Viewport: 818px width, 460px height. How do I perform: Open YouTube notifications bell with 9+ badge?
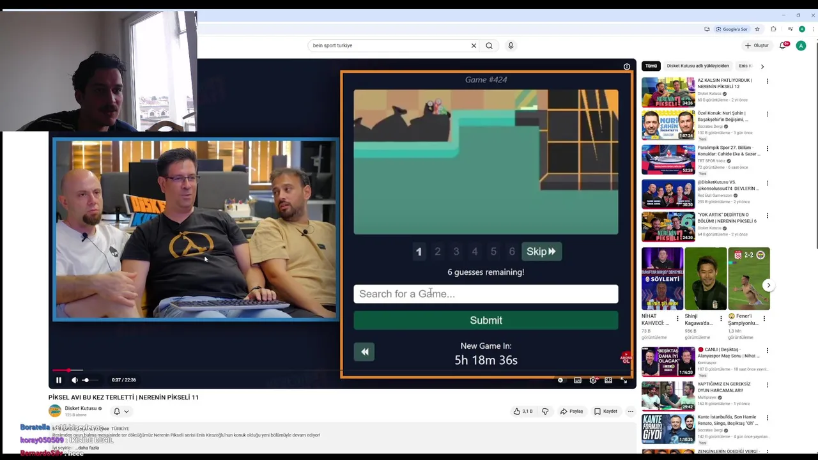click(x=783, y=45)
